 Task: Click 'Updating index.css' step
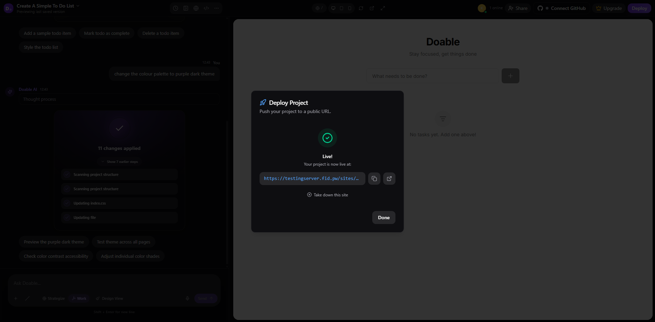(120, 203)
